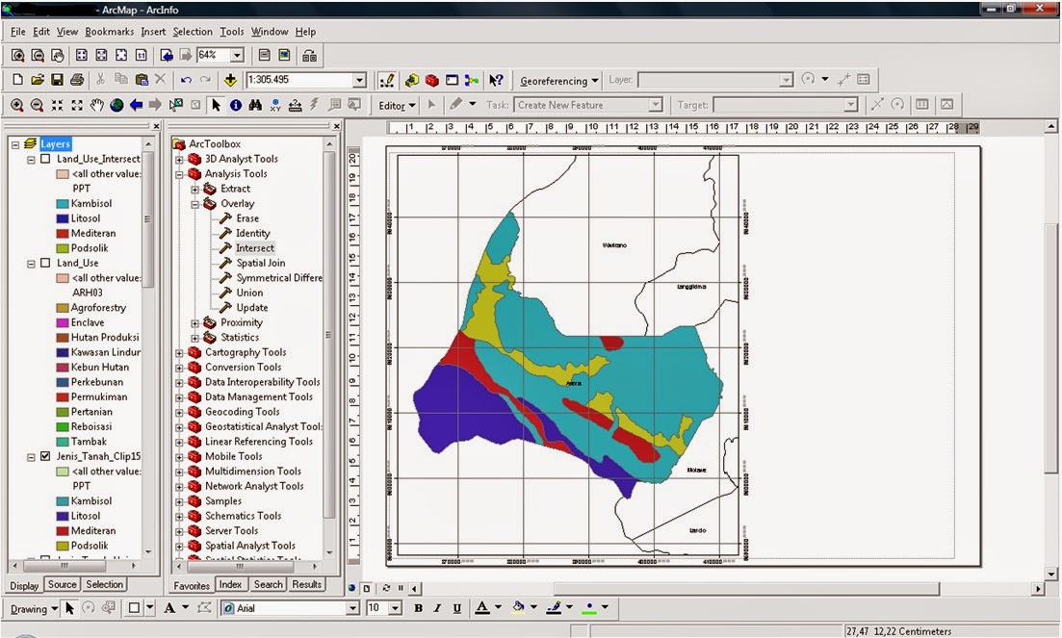Switch to the Source tab

click(62, 584)
